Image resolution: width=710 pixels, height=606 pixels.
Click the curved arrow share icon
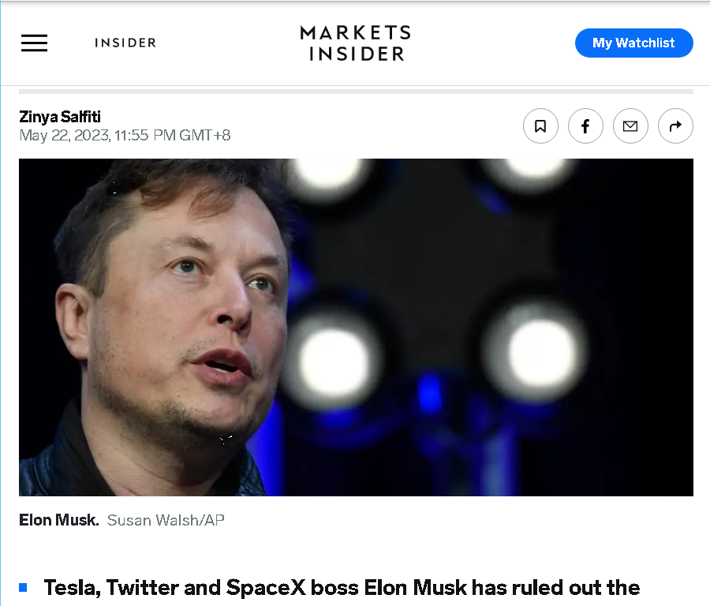(675, 126)
